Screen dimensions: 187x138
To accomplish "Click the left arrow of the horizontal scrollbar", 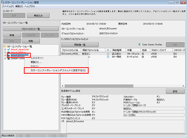I will [x=63, y=86].
